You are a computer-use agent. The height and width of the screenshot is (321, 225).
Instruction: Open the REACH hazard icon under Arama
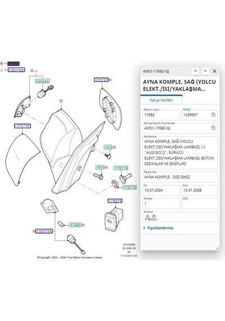[154, 217]
